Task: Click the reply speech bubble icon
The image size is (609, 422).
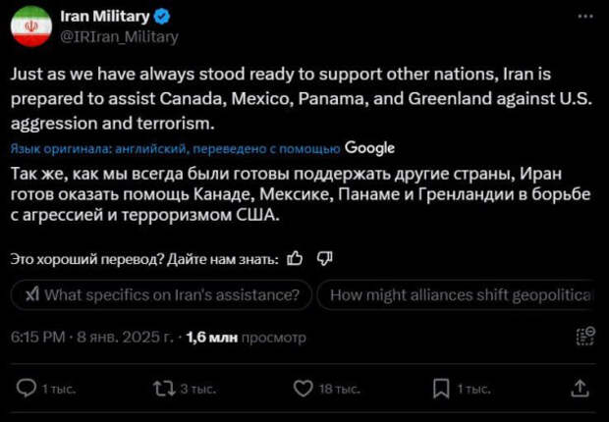Action: click(x=27, y=389)
